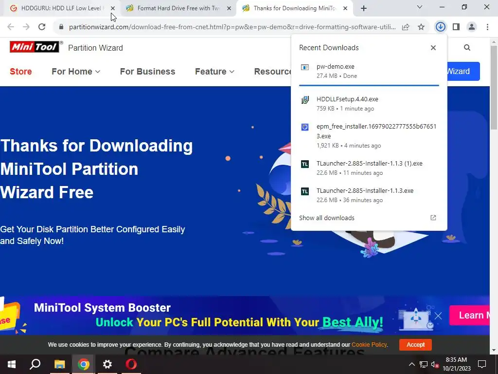Viewport: 498px width, 374px height.
Task: Go back with the browser back arrow
Action: tap(11, 27)
